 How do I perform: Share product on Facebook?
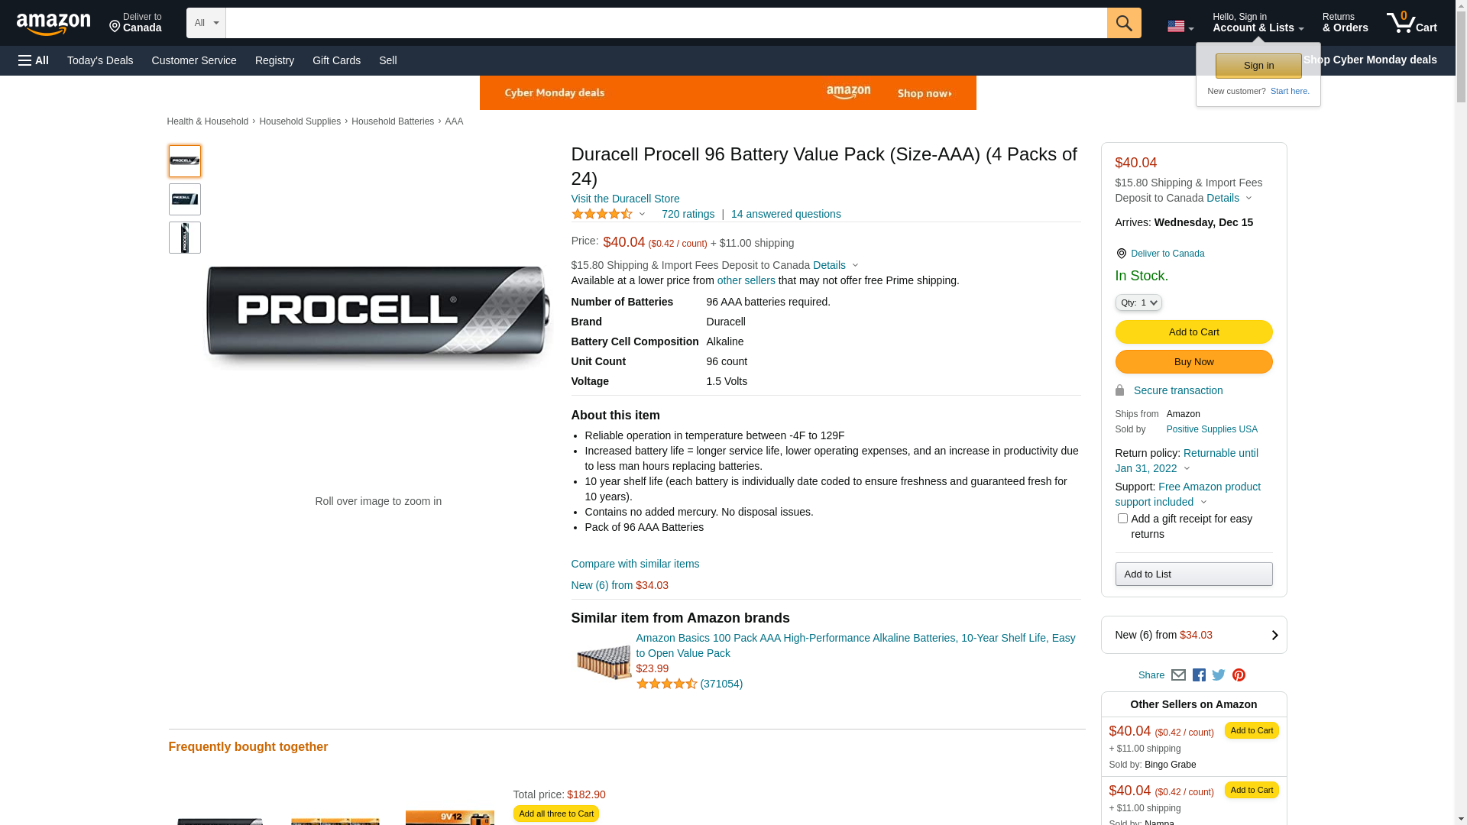coord(1199,675)
